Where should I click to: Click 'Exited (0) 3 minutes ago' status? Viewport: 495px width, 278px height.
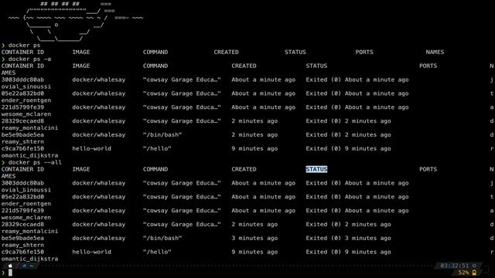[348, 239]
